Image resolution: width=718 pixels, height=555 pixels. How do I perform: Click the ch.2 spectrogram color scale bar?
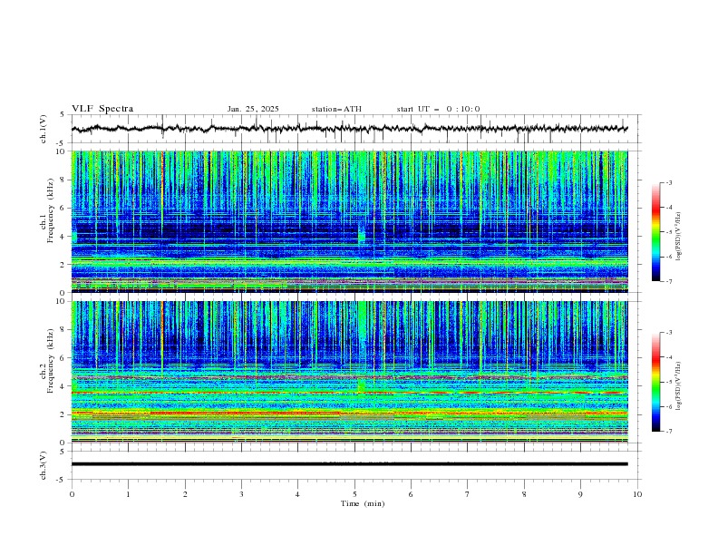click(655, 382)
